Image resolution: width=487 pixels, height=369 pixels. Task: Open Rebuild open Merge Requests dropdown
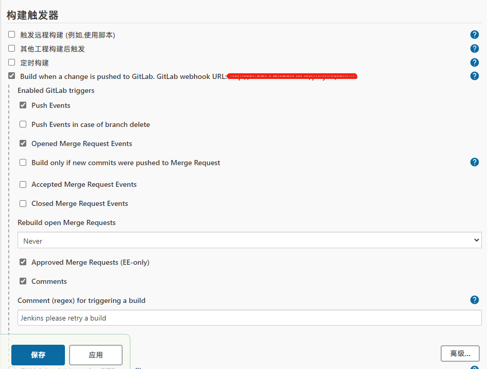pos(249,240)
